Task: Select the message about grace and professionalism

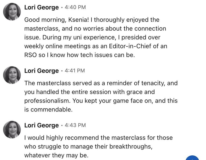Action: [x=101, y=96]
